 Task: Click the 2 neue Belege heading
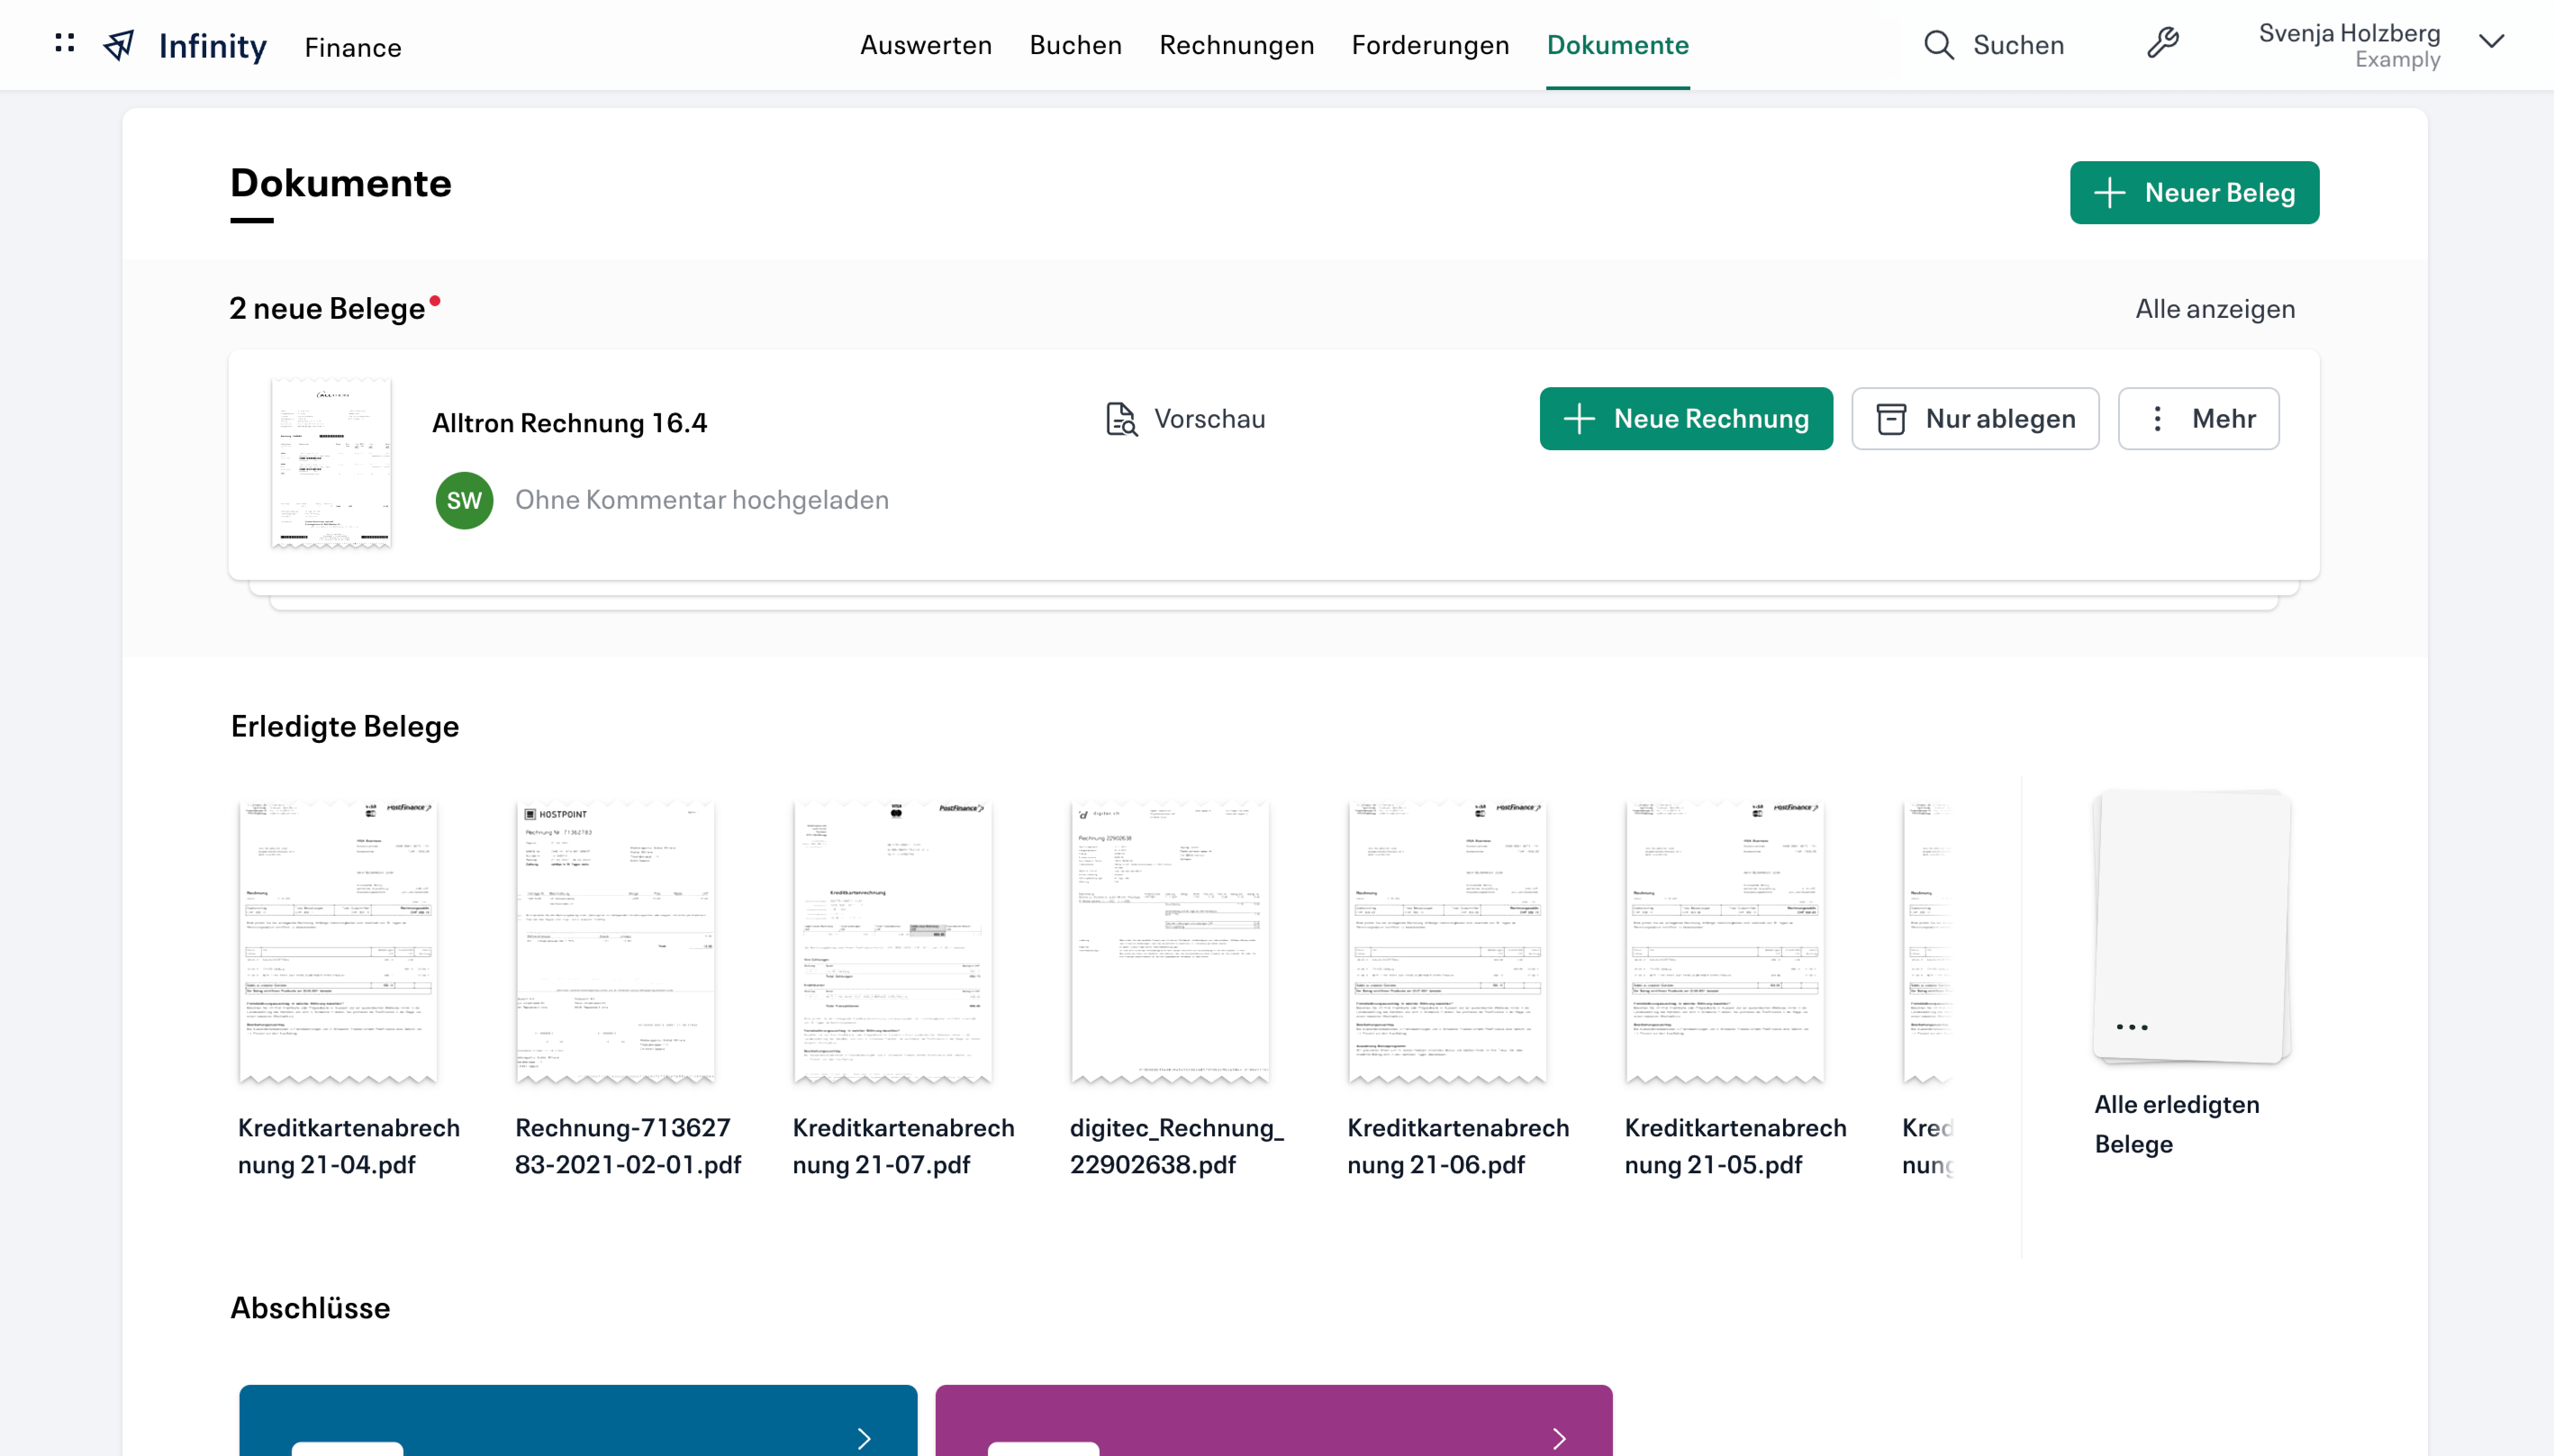coord(327,308)
